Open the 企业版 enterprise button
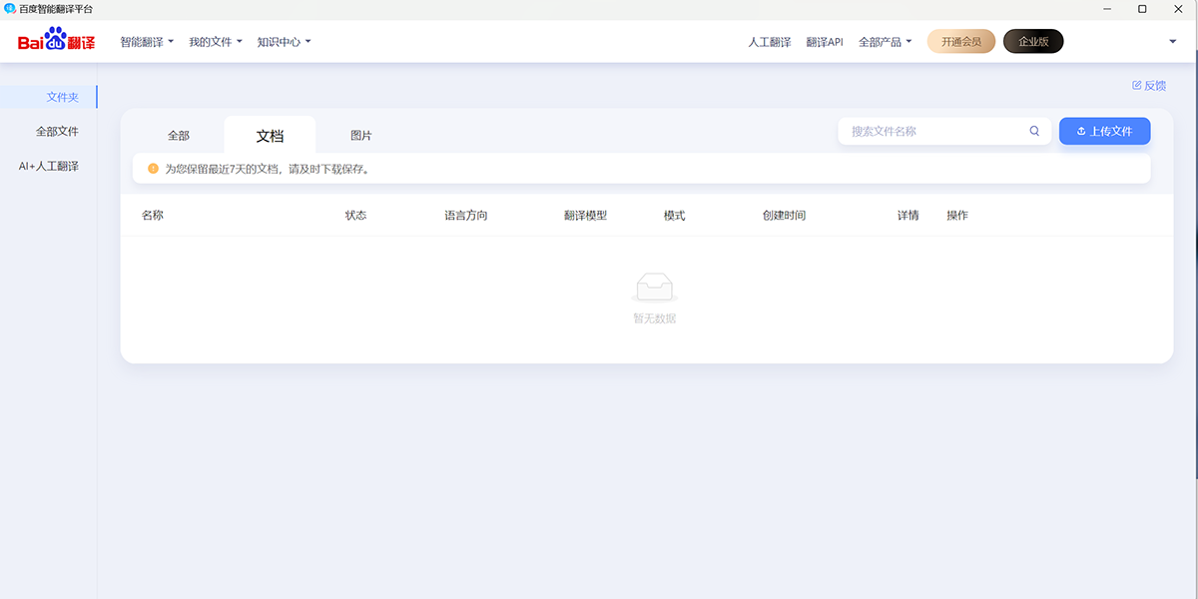This screenshot has width=1198, height=599. (1033, 42)
